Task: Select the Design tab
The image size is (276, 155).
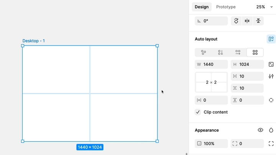Action: coord(202,7)
